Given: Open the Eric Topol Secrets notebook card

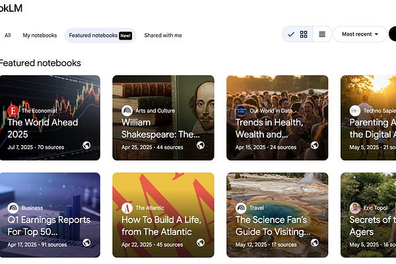Looking at the screenshot, I should pos(368,215).
